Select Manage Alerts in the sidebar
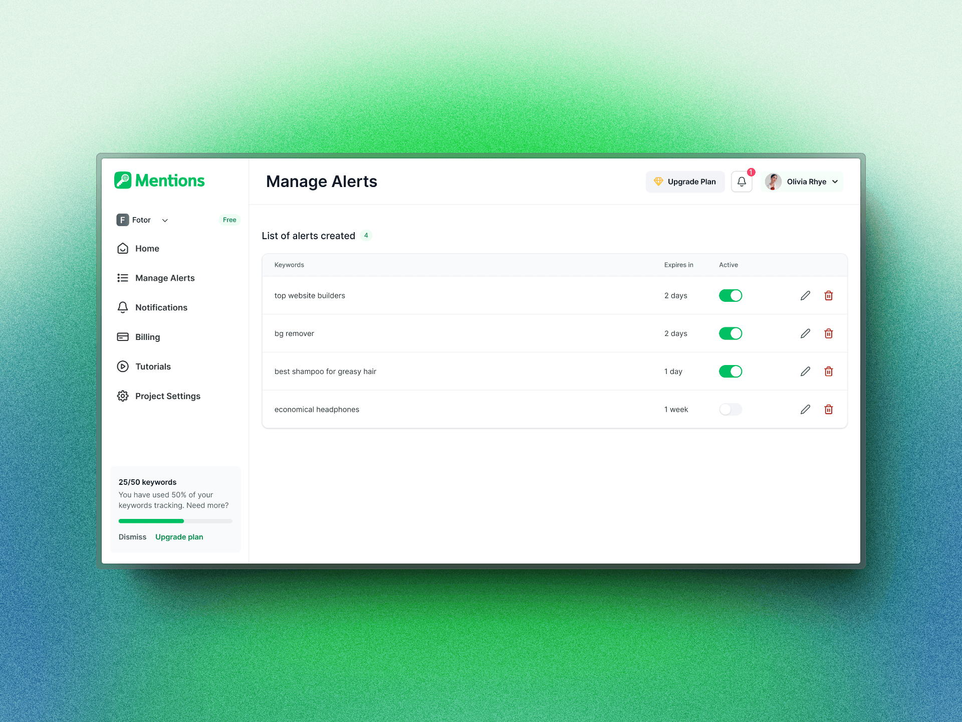The image size is (962, 722). tap(164, 278)
